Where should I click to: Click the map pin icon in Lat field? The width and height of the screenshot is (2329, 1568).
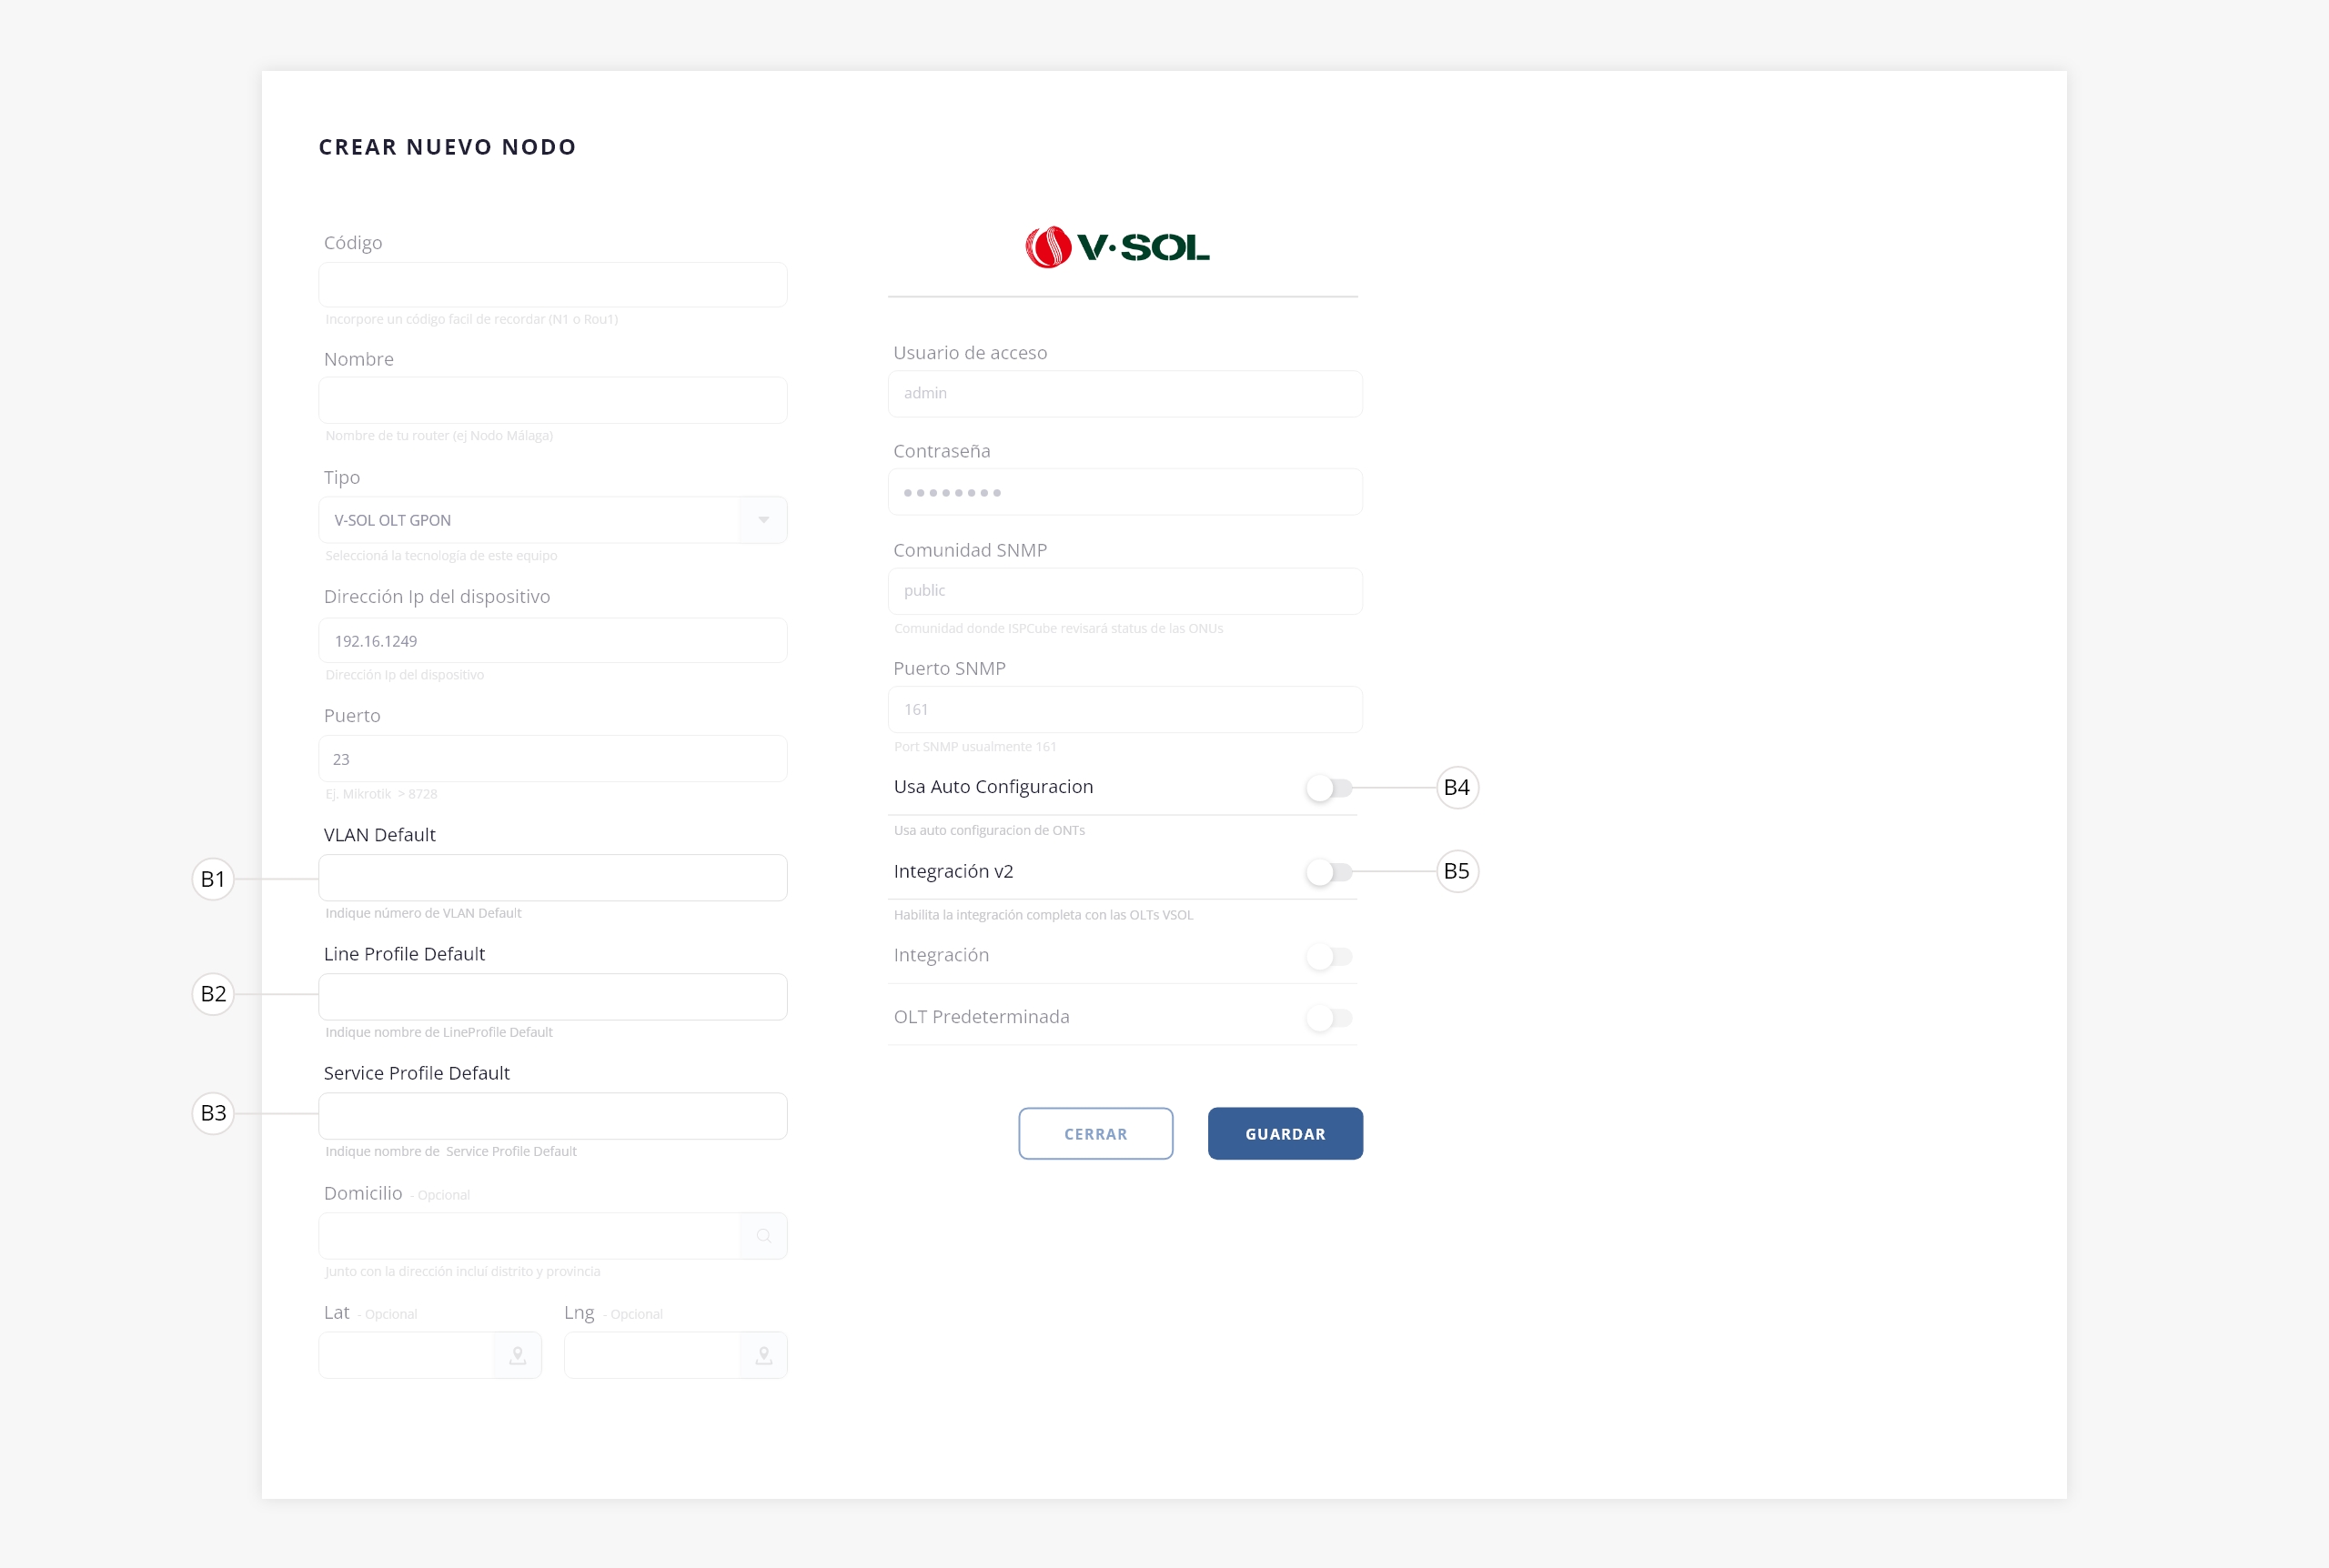coord(517,1355)
